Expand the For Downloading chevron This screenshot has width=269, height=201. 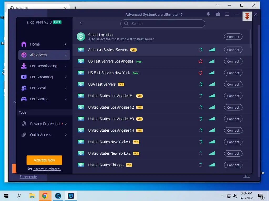click(x=66, y=66)
